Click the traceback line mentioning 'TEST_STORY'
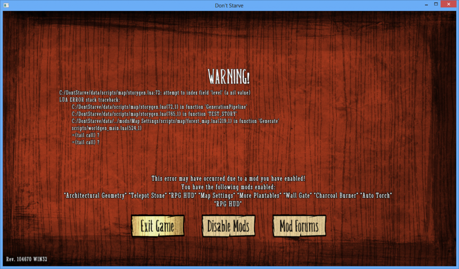This screenshot has height=269, width=459. [155, 114]
